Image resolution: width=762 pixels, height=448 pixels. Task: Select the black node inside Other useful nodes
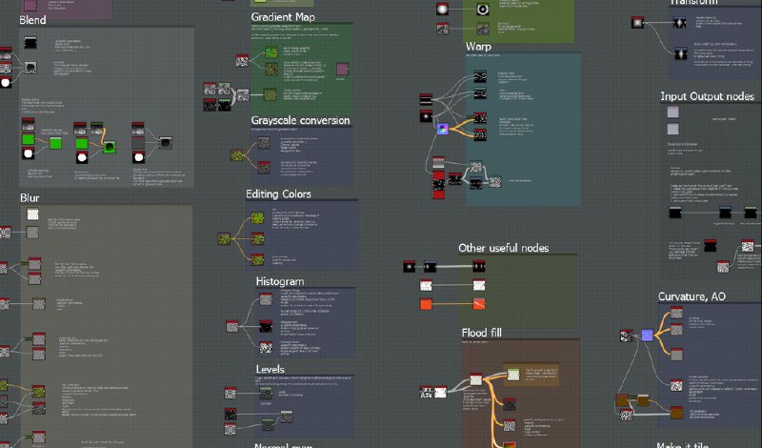[x=479, y=266]
